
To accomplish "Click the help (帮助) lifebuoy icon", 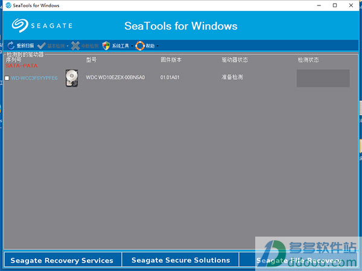I will [x=140, y=46].
